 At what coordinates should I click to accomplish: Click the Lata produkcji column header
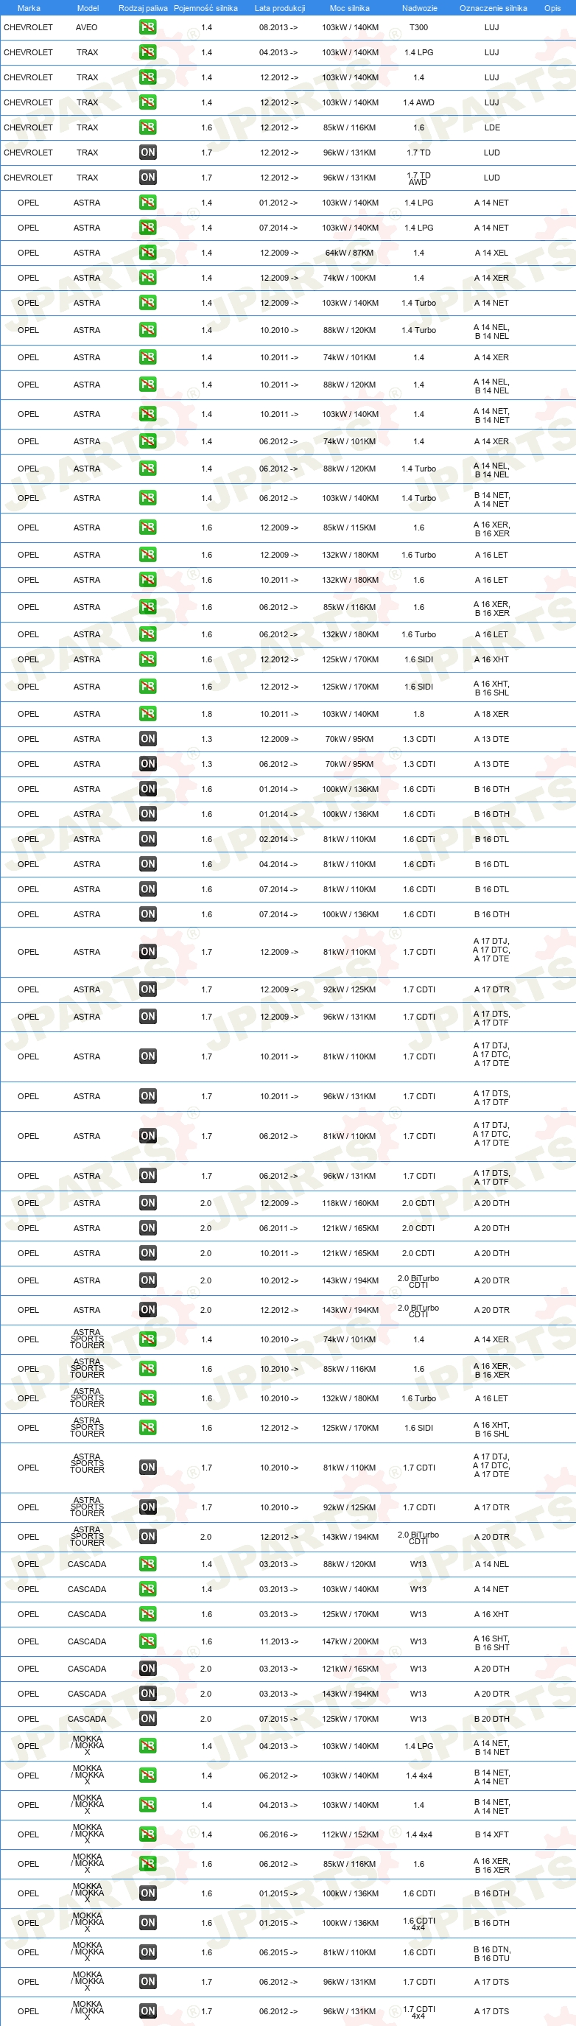[280, 8]
